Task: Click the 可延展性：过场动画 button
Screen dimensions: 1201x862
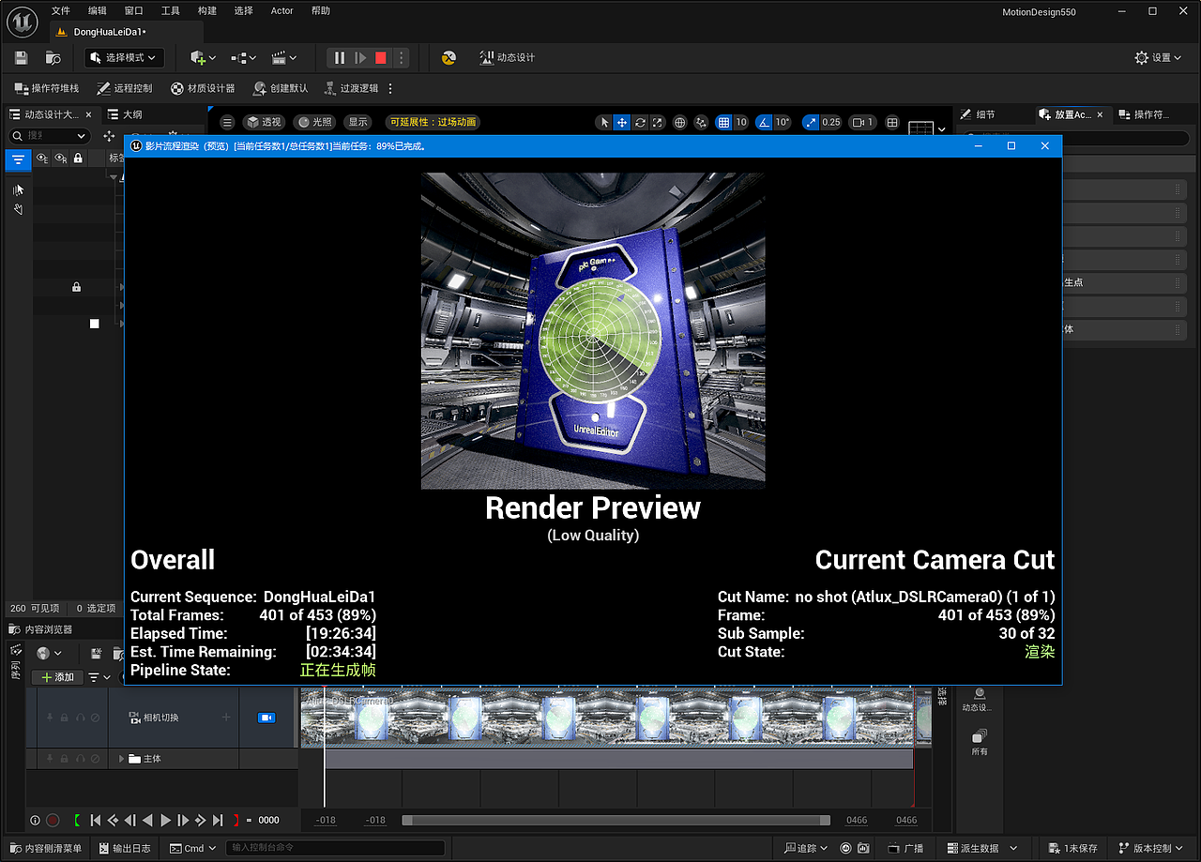Action: (x=433, y=121)
